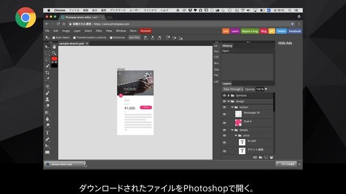The width and height of the screenshot is (346, 194).
Task: Collapse the design folder
Action: (229, 101)
